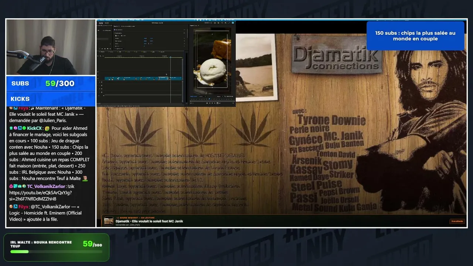Click the Program monitor scrub bar playhead
This screenshot has width=473, height=266.
pos(209,99)
